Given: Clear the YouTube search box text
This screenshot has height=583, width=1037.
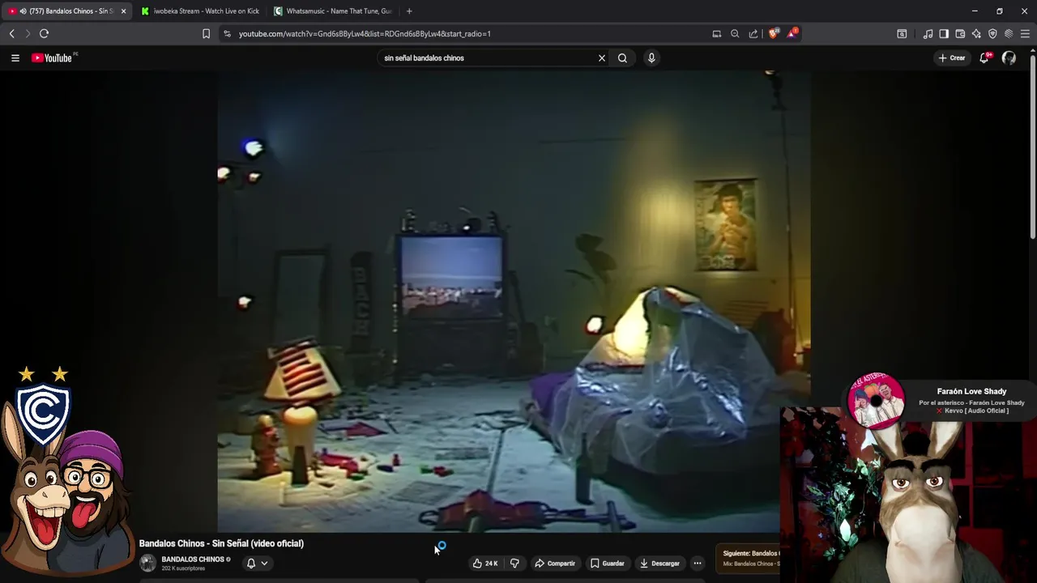Looking at the screenshot, I should [602, 57].
